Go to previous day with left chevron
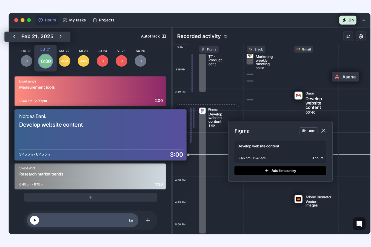 14,36
